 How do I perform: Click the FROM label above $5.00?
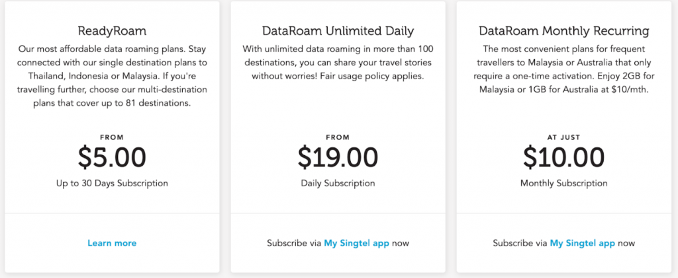coord(112,137)
